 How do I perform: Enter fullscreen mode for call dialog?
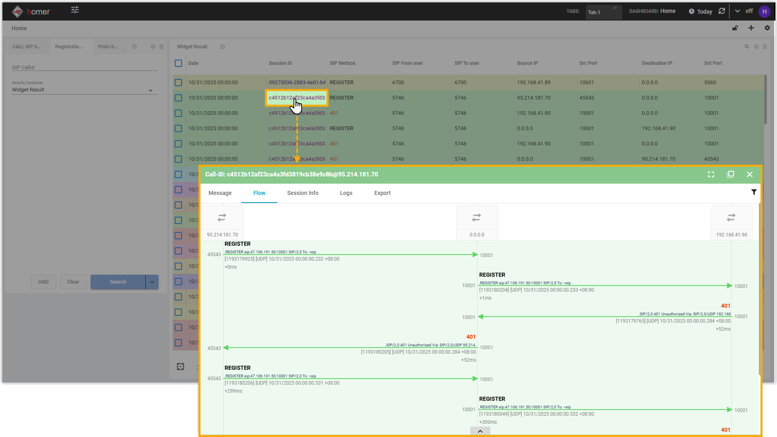[711, 174]
